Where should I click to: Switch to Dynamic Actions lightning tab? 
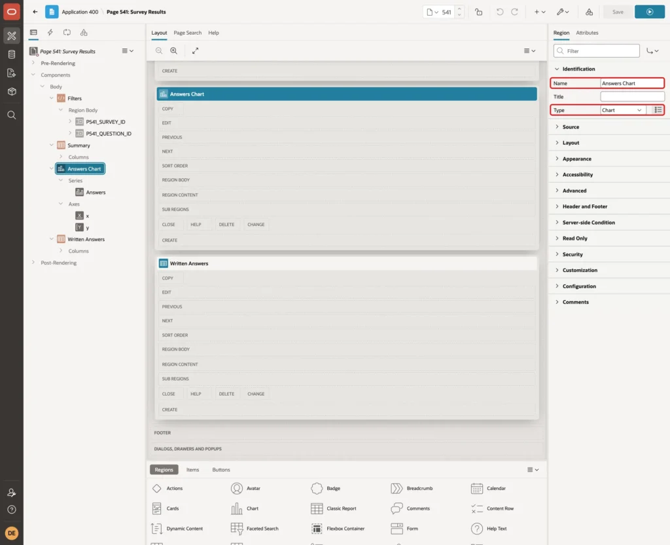(50, 33)
